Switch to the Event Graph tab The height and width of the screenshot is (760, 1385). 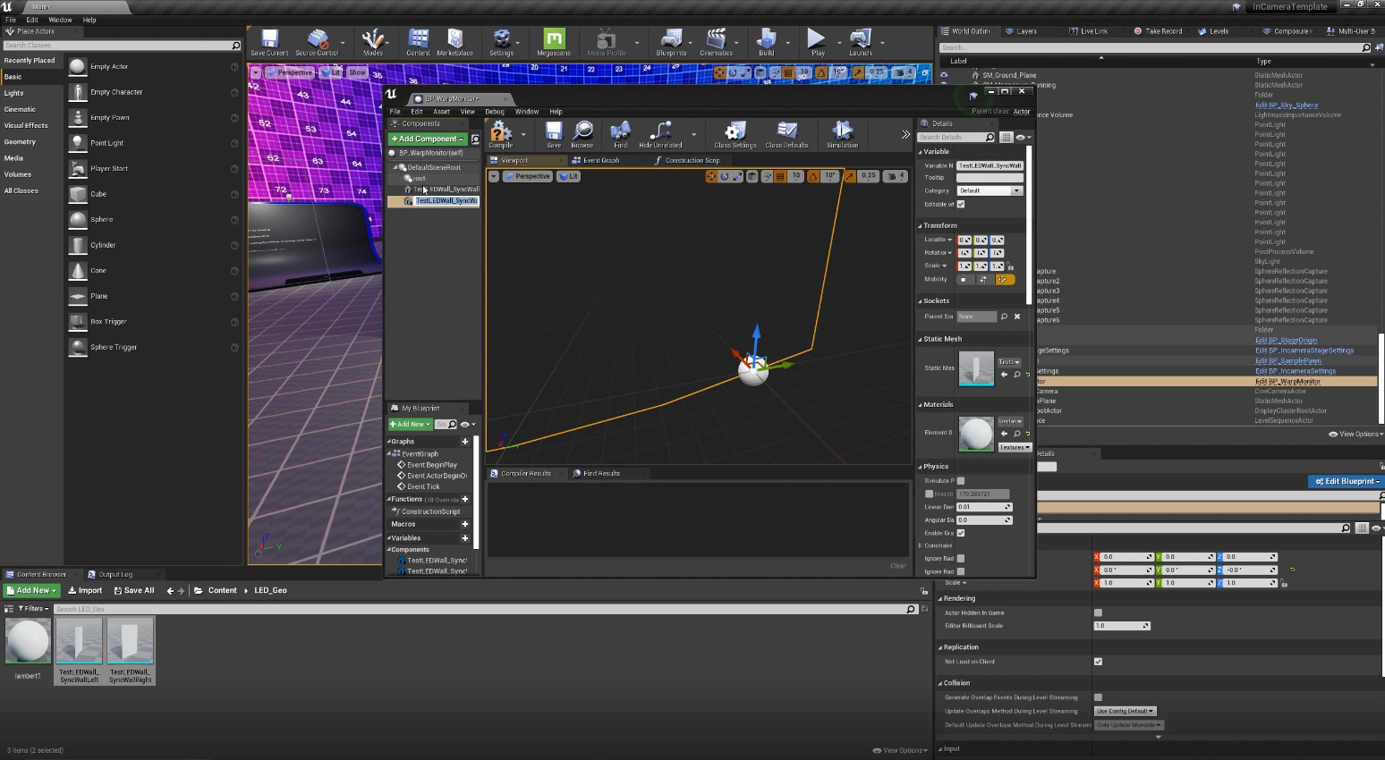coord(600,161)
